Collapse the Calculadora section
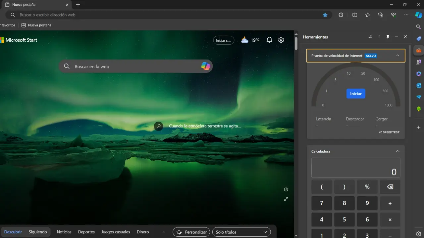Viewport: 424px width, 238px height. click(398, 151)
